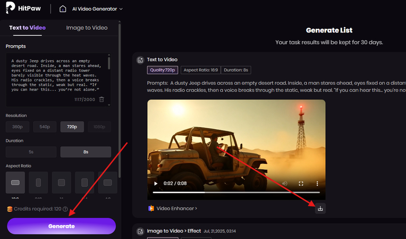Image resolution: width=406 pixels, height=239 pixels.
Task: Choose 8s duration
Action: tap(86, 152)
